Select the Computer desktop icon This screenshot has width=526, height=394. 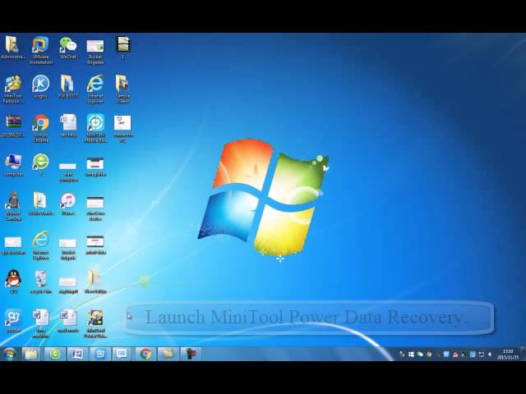tap(13, 162)
